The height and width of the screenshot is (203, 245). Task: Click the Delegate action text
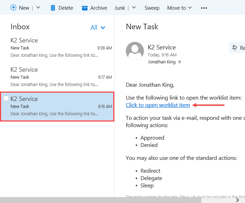click(x=151, y=178)
